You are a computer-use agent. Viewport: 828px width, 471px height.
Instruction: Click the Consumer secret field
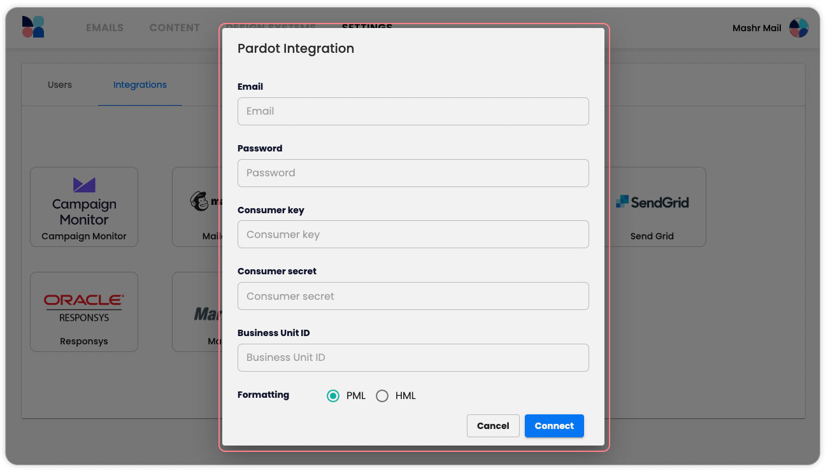point(413,296)
